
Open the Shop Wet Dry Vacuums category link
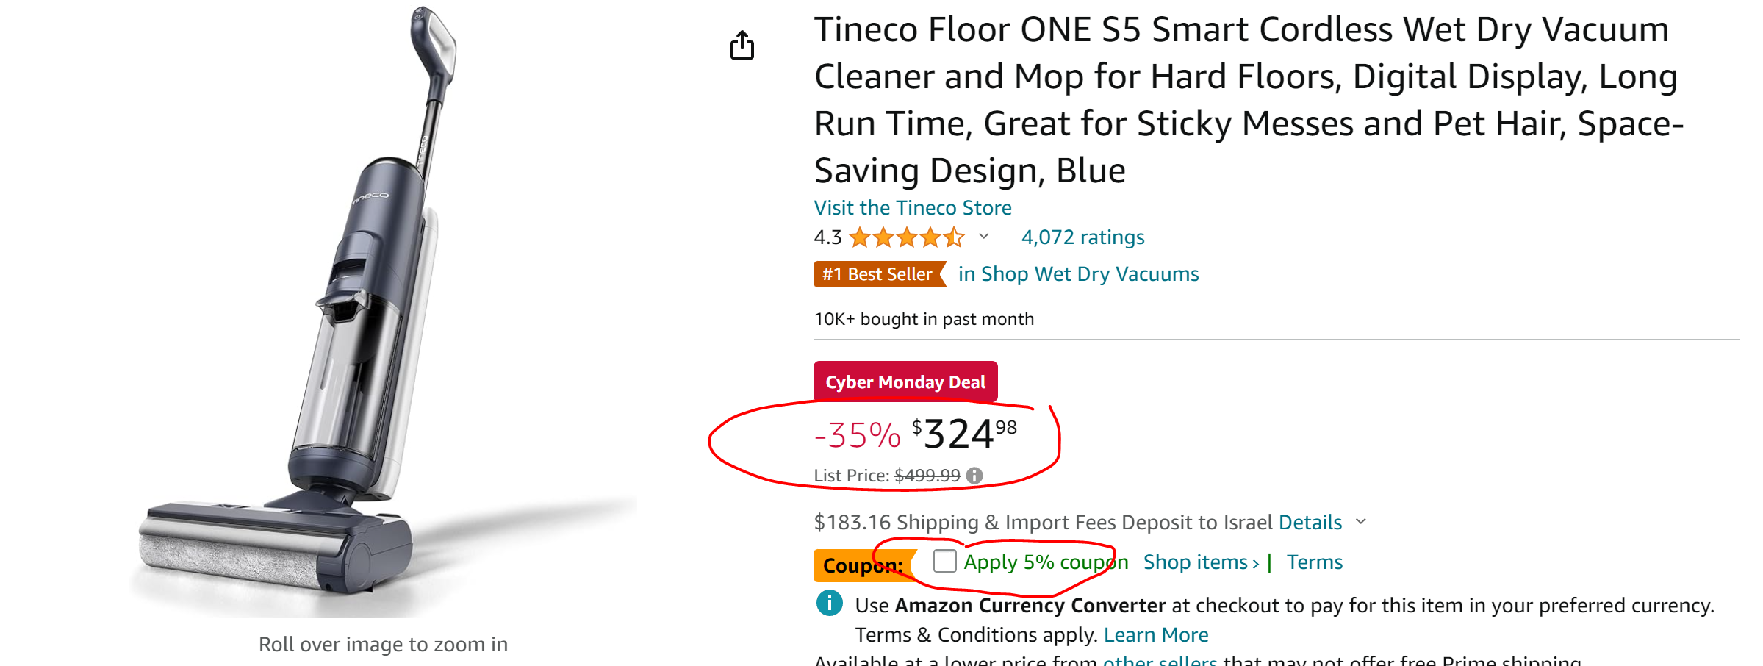click(x=1078, y=274)
